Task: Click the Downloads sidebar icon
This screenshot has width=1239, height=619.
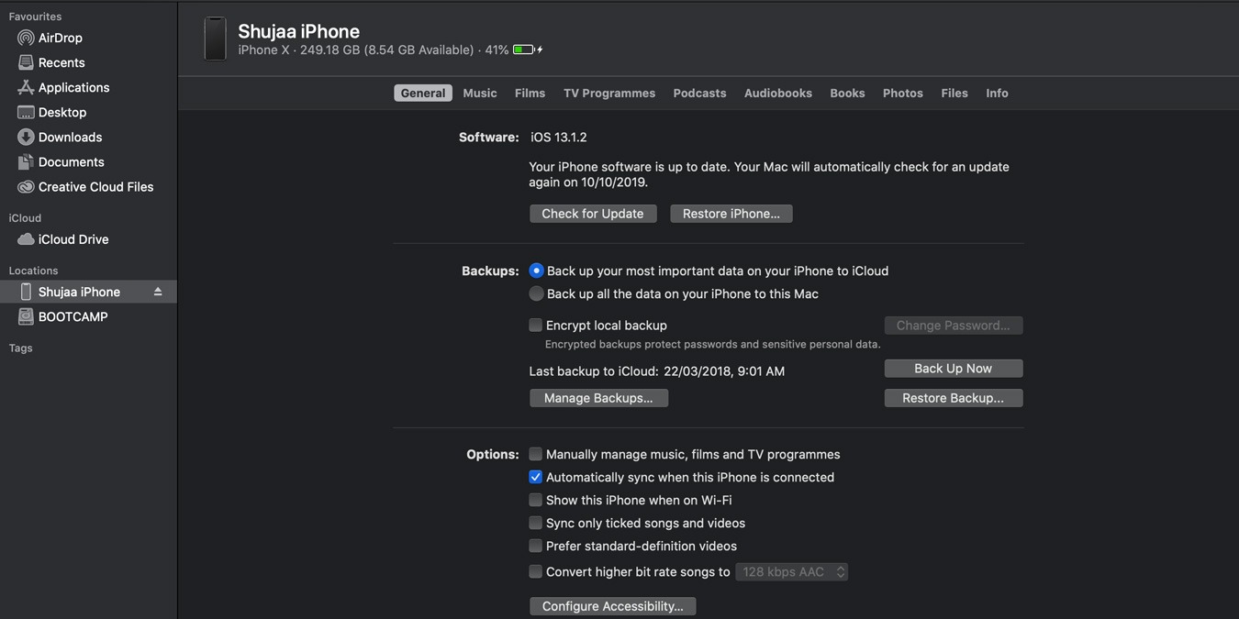Action: pyautogui.click(x=26, y=136)
